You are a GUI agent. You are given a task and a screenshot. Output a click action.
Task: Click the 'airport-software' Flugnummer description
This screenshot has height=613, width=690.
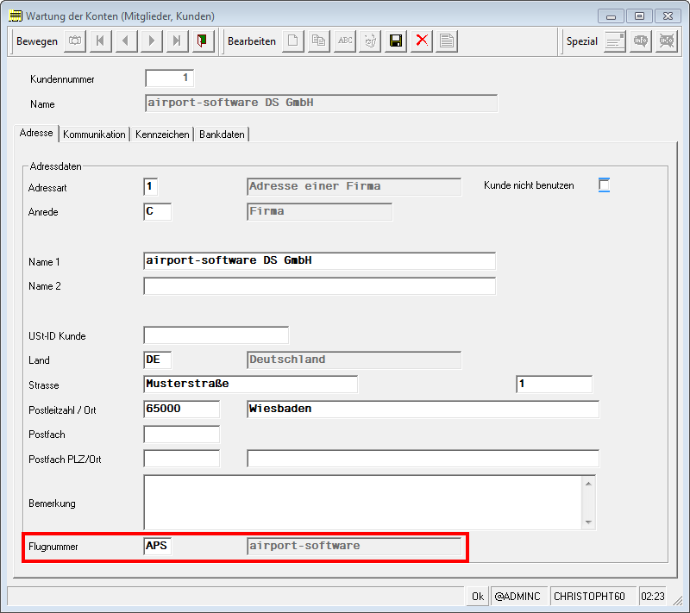tap(305, 546)
